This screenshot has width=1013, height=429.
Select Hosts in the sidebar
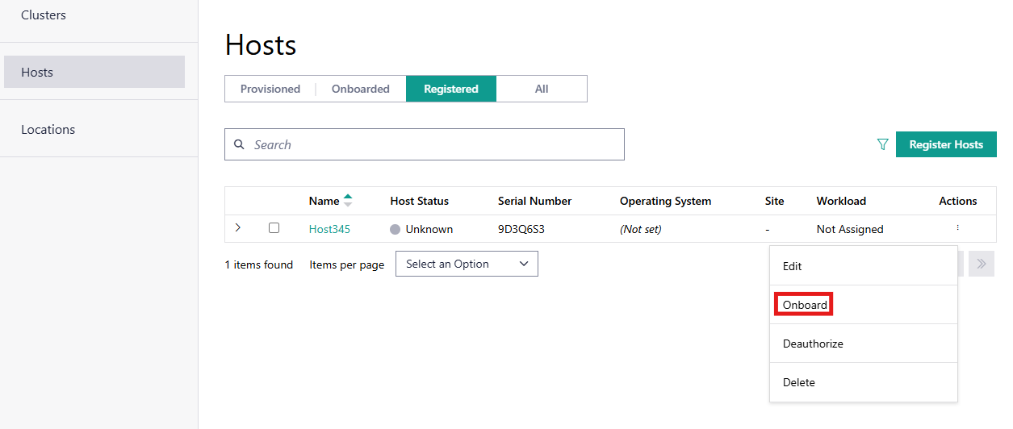[x=37, y=72]
